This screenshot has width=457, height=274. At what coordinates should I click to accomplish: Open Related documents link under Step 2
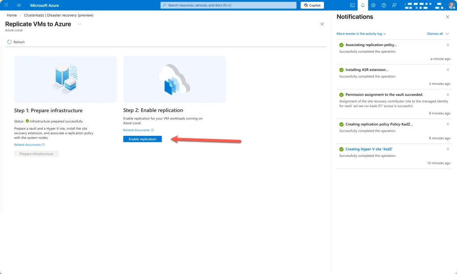(138, 130)
